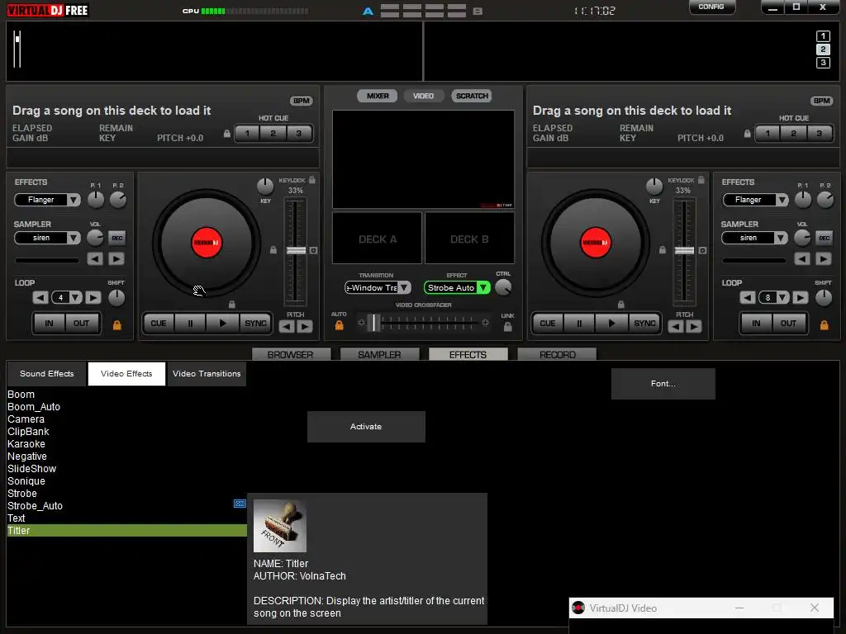Toggle left deck keylock
This screenshot has height=634, width=846.
point(311,179)
